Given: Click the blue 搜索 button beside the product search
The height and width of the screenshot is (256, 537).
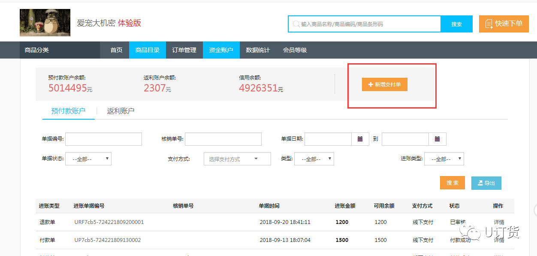Looking at the screenshot, I should coord(456,24).
